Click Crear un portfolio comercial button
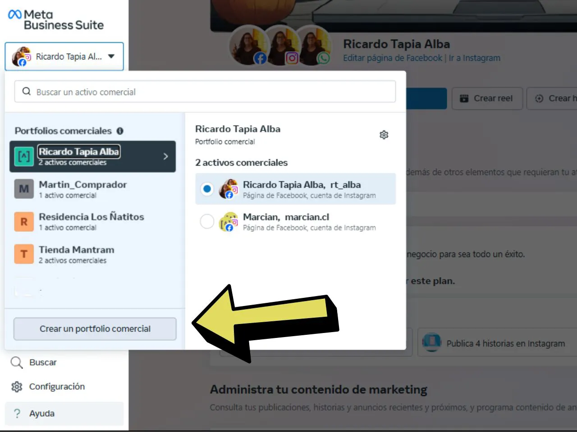The image size is (577, 432). coord(95,329)
